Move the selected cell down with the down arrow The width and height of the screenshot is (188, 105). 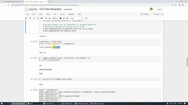tap(50, 18)
